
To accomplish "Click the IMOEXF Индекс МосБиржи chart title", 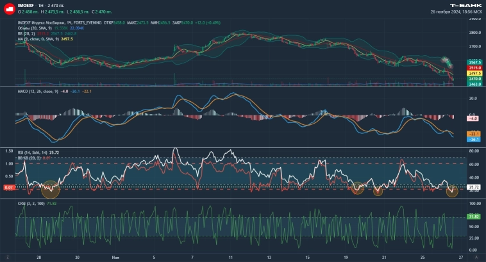I will [x=51, y=22].
